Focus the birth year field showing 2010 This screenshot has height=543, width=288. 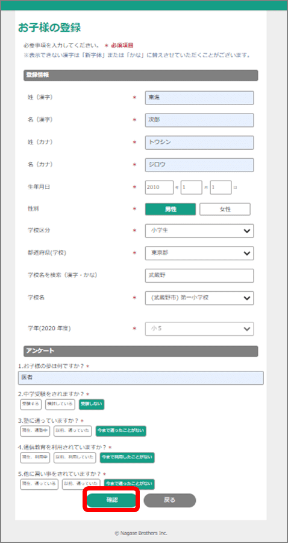[159, 187]
